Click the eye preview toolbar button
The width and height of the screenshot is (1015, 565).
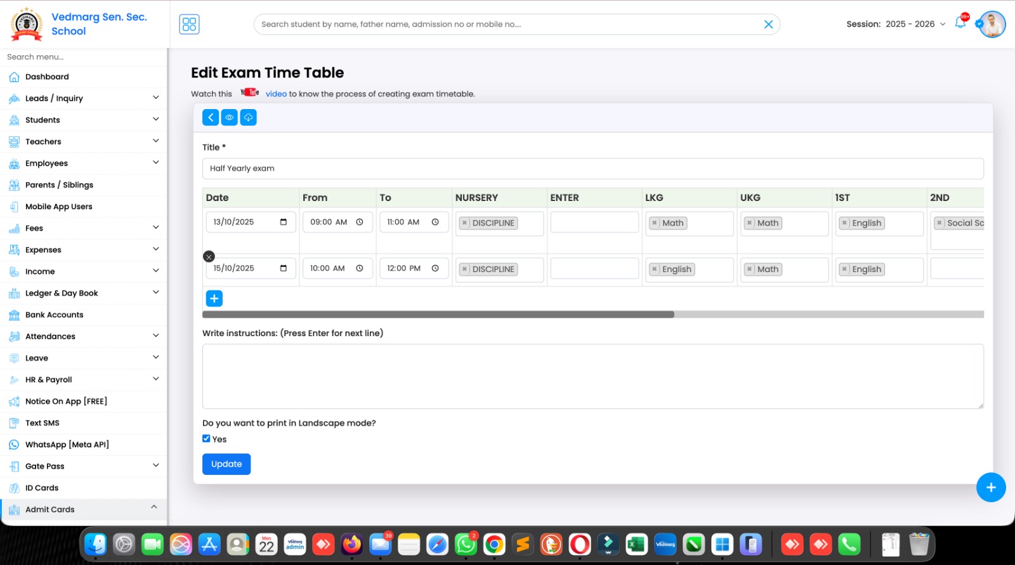pyautogui.click(x=230, y=117)
